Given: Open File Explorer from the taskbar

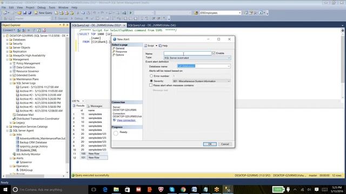Looking at the screenshot, I should click(x=116, y=189).
